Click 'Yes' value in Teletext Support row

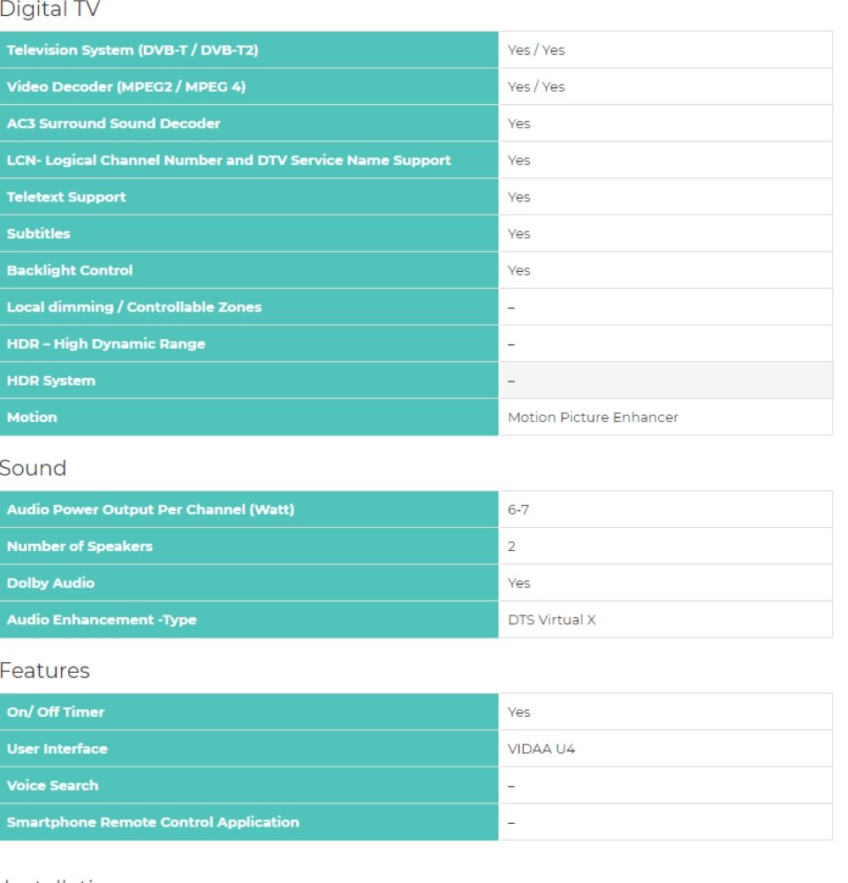point(519,197)
